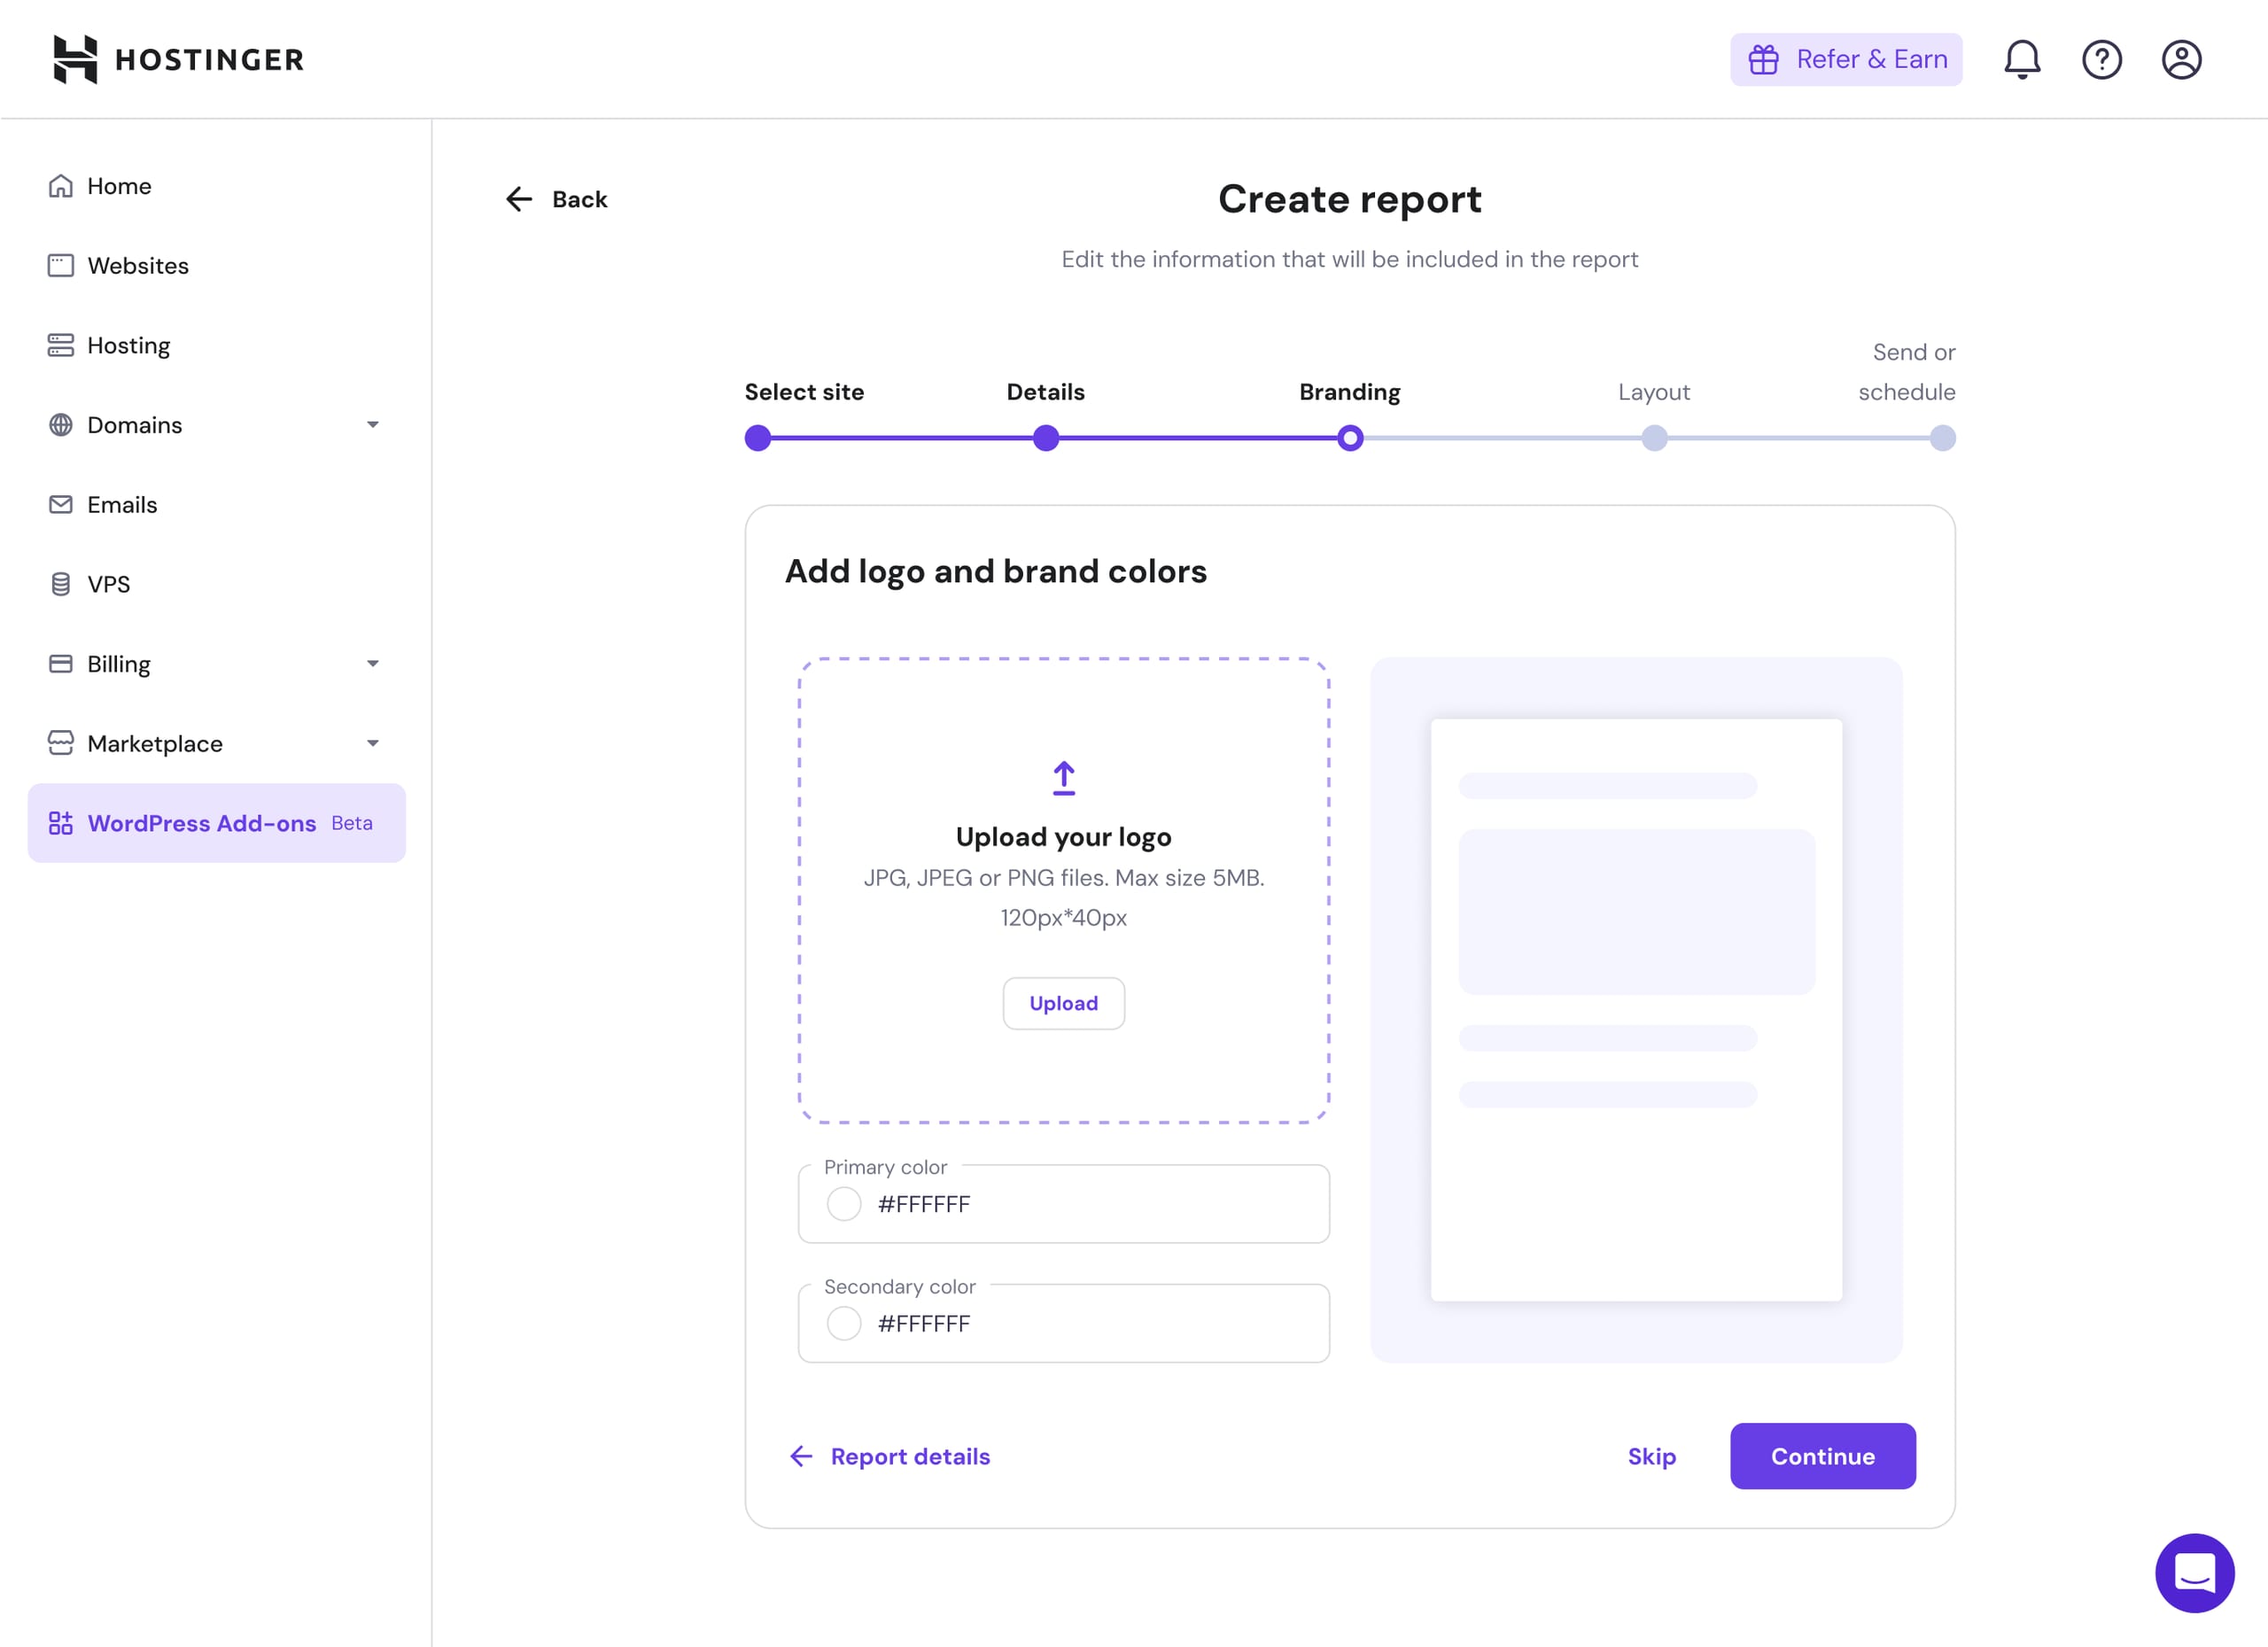The height and width of the screenshot is (1647, 2268).
Task: Click the help question mark icon
Action: tap(2101, 59)
